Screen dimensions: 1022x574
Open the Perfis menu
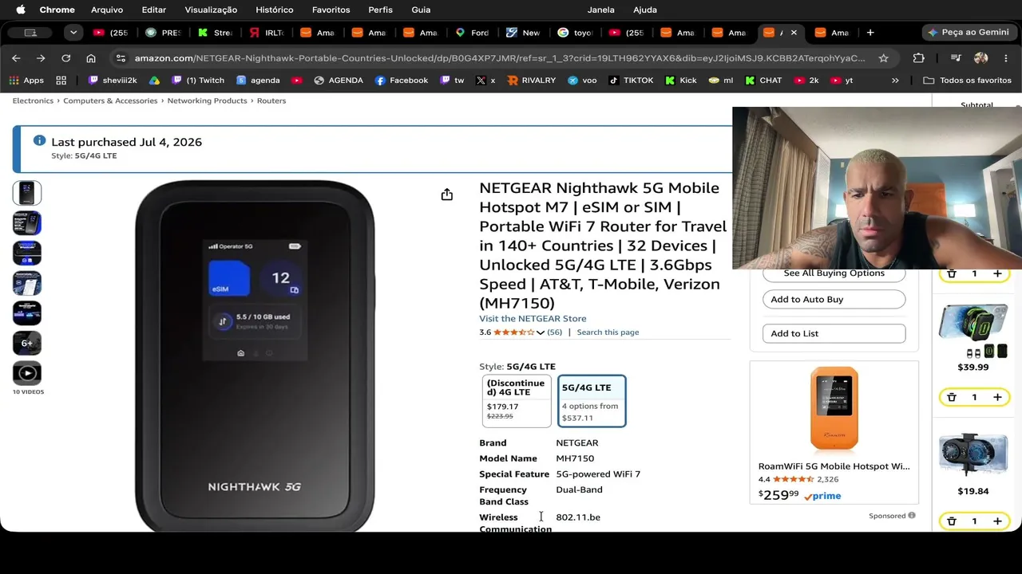click(381, 10)
